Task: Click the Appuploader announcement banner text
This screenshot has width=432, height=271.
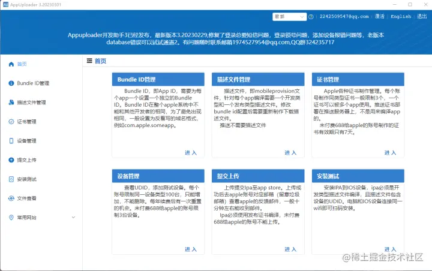Action: point(226,38)
